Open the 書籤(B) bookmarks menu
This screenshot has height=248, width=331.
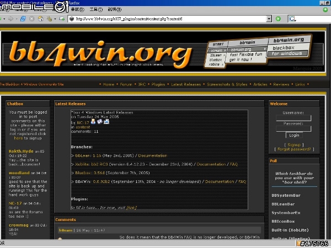click(77, 9)
